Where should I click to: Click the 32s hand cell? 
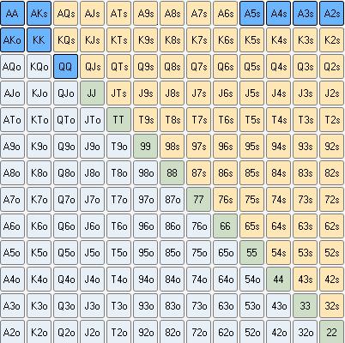331,305
